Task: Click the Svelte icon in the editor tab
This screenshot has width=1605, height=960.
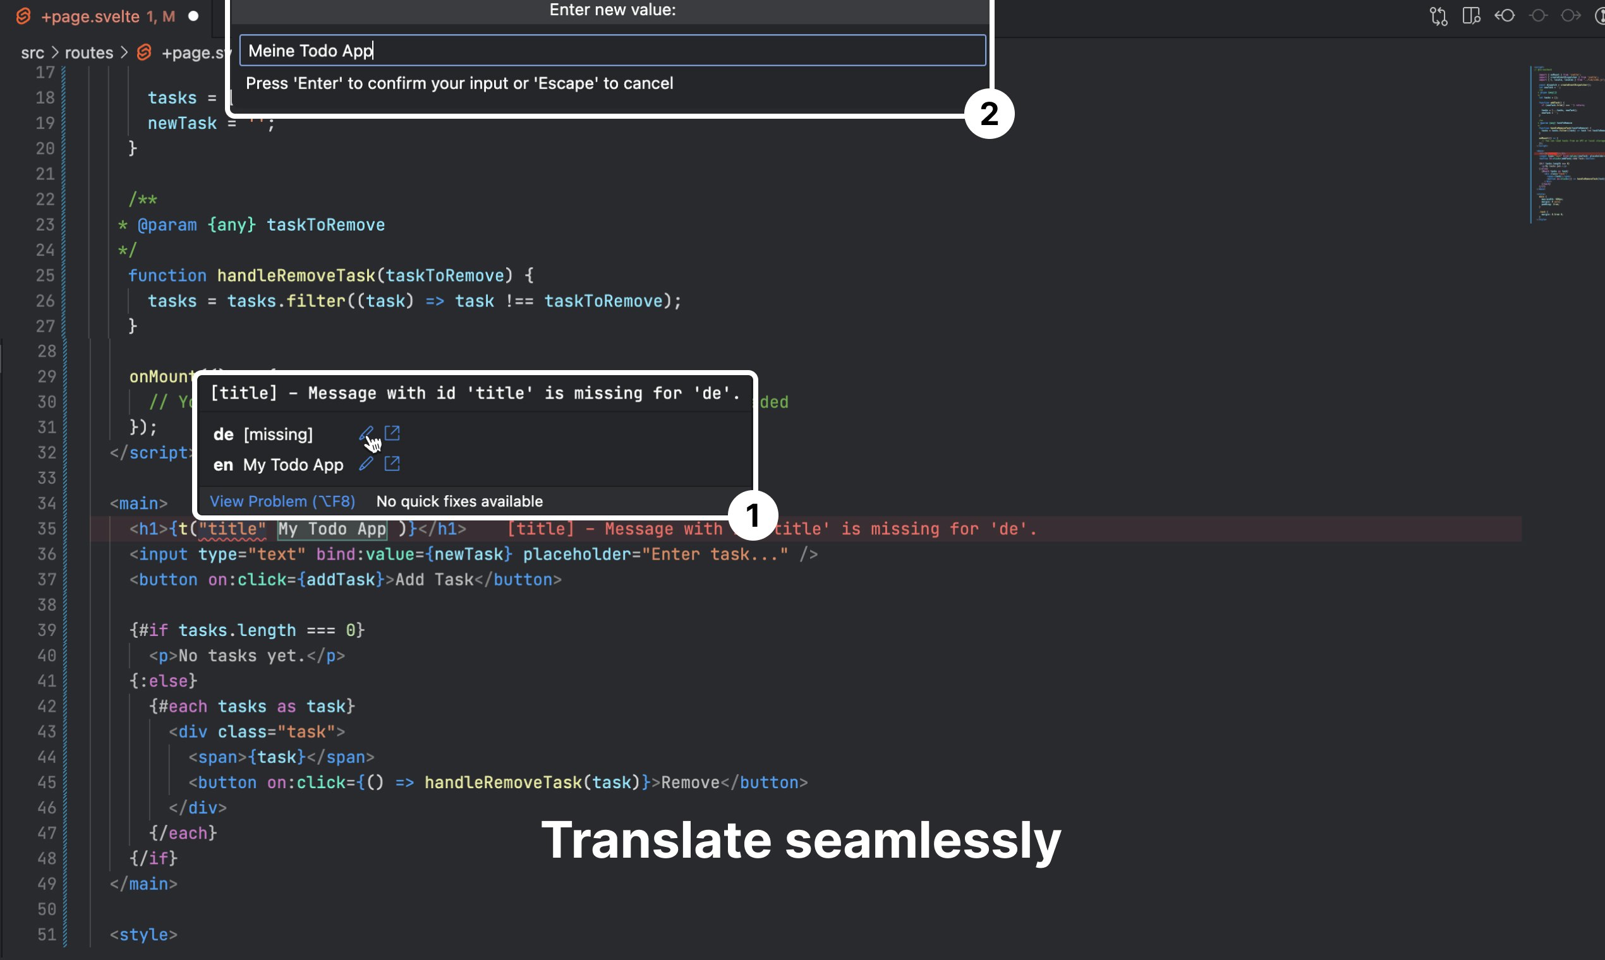Action: 23,16
